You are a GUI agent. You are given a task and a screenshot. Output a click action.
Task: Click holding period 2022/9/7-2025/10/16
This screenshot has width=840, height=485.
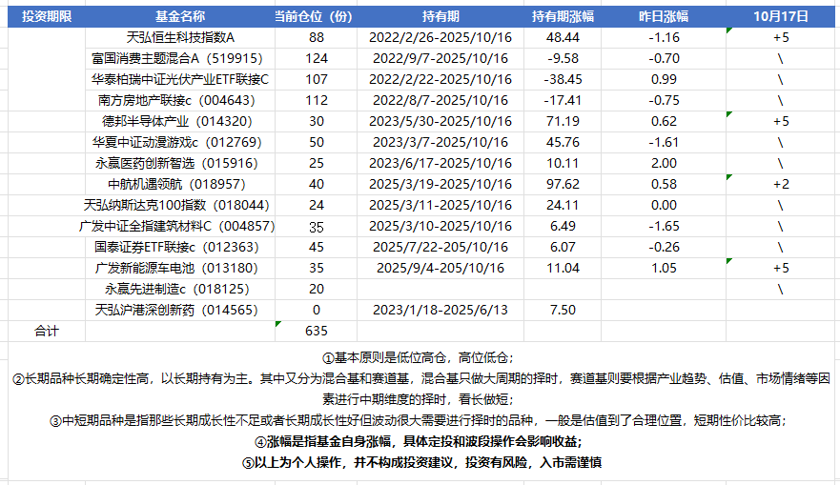(x=440, y=58)
